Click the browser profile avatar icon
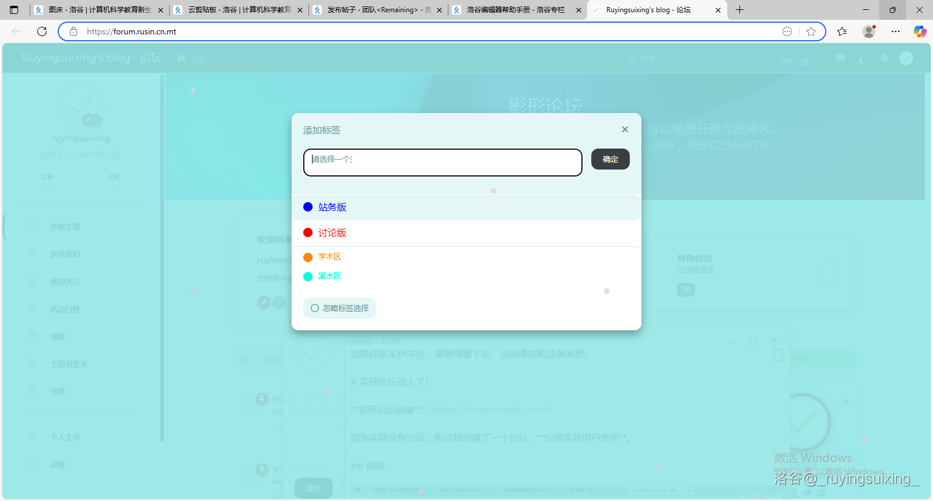 [x=869, y=31]
